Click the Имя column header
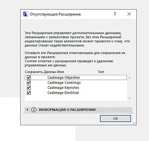This screenshot has height=141, width=149. [x=60, y=72]
